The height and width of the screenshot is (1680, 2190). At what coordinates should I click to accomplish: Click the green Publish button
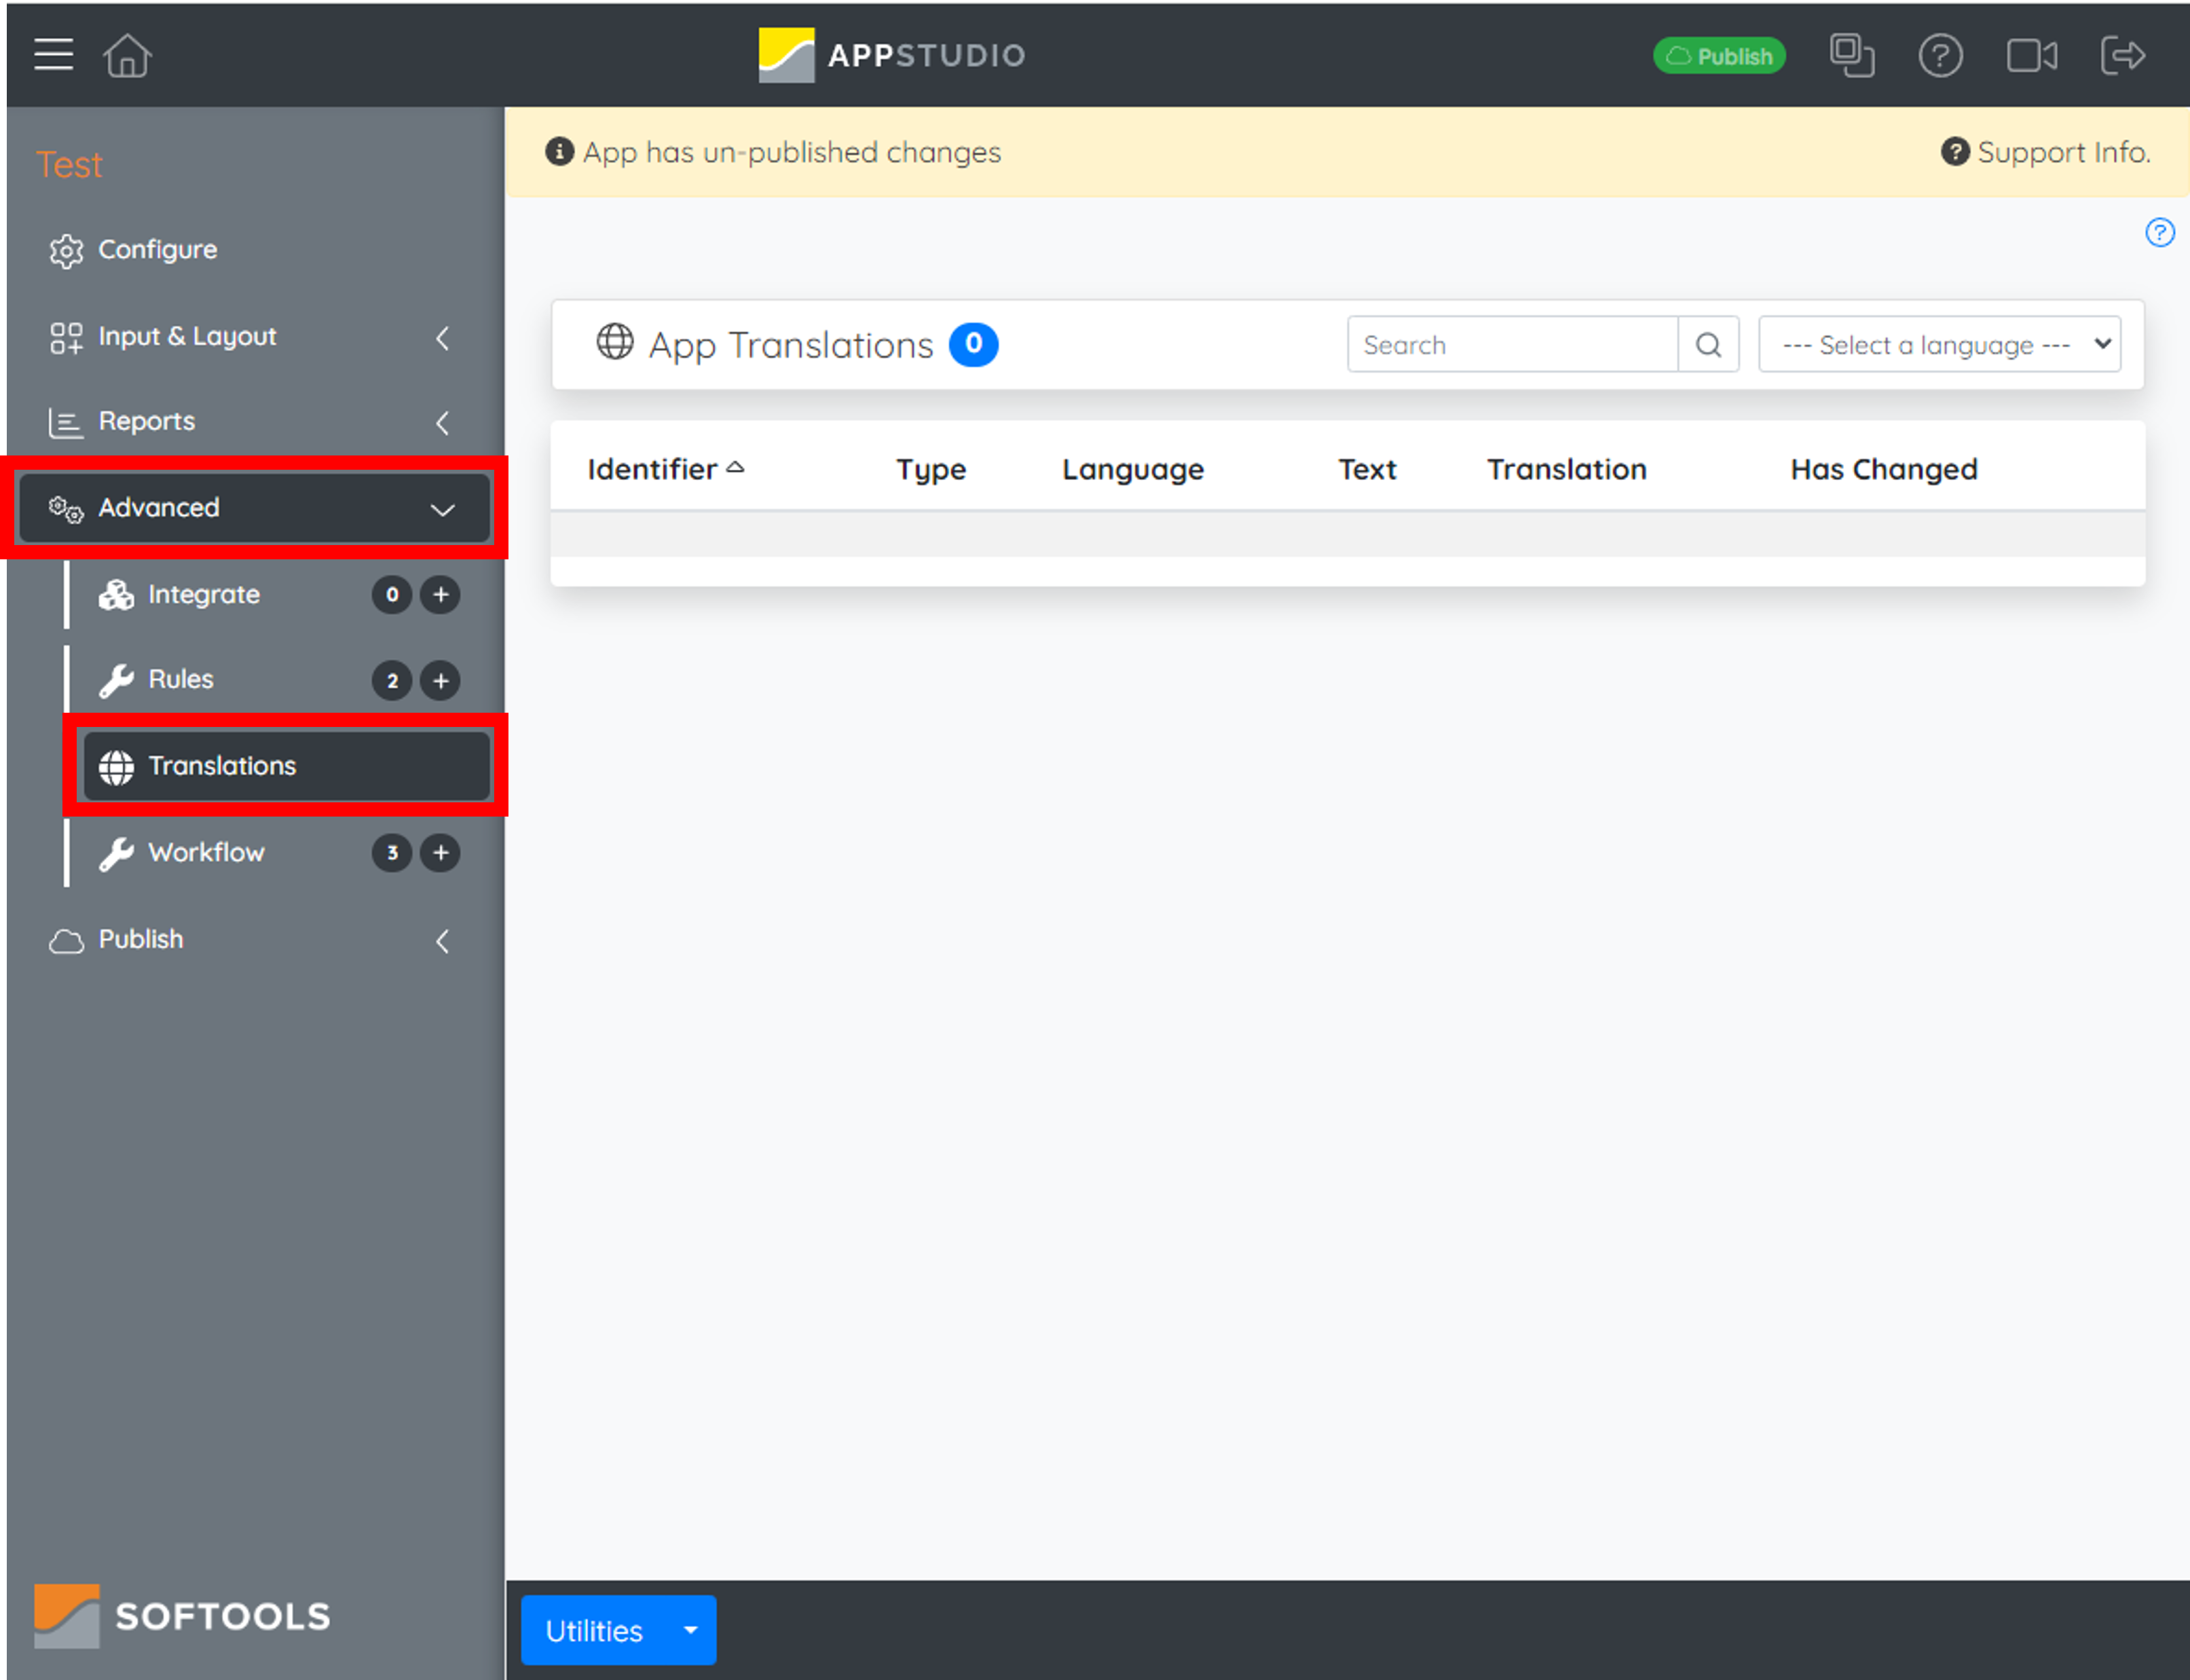click(x=1719, y=56)
